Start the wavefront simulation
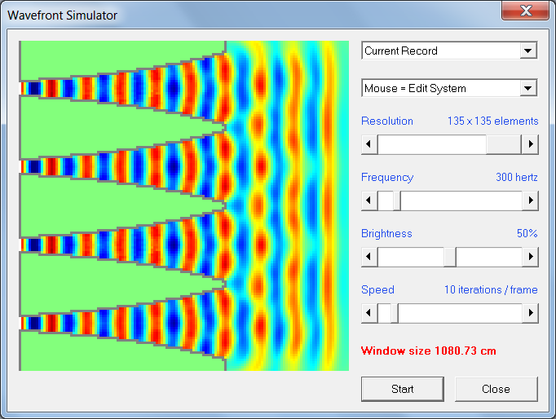This screenshot has height=419, width=556. (x=403, y=389)
